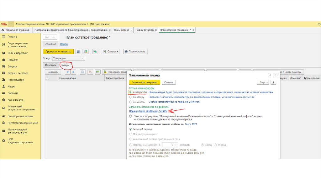Select the 'не менять' radio option
Image resolution: width=321 pixels, height=180 pixels.
130,102
